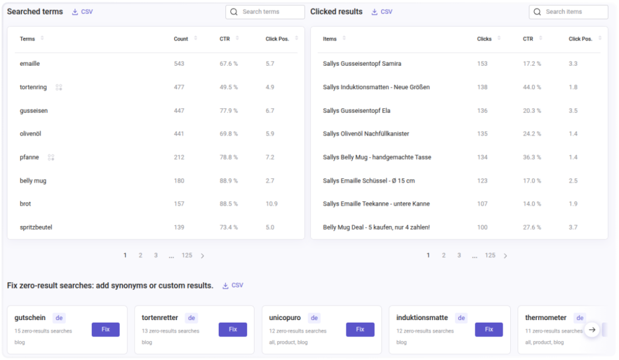Sort Clicked results by CTR column
The image size is (619, 360).
(540, 38)
